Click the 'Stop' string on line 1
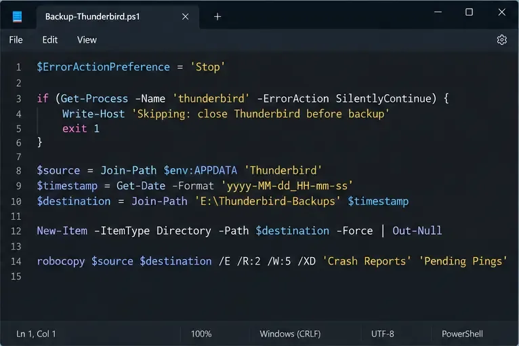 click(208, 67)
